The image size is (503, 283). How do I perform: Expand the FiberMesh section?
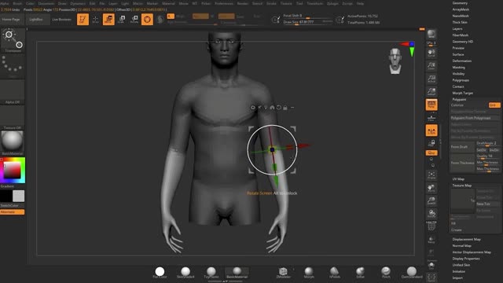point(461,35)
